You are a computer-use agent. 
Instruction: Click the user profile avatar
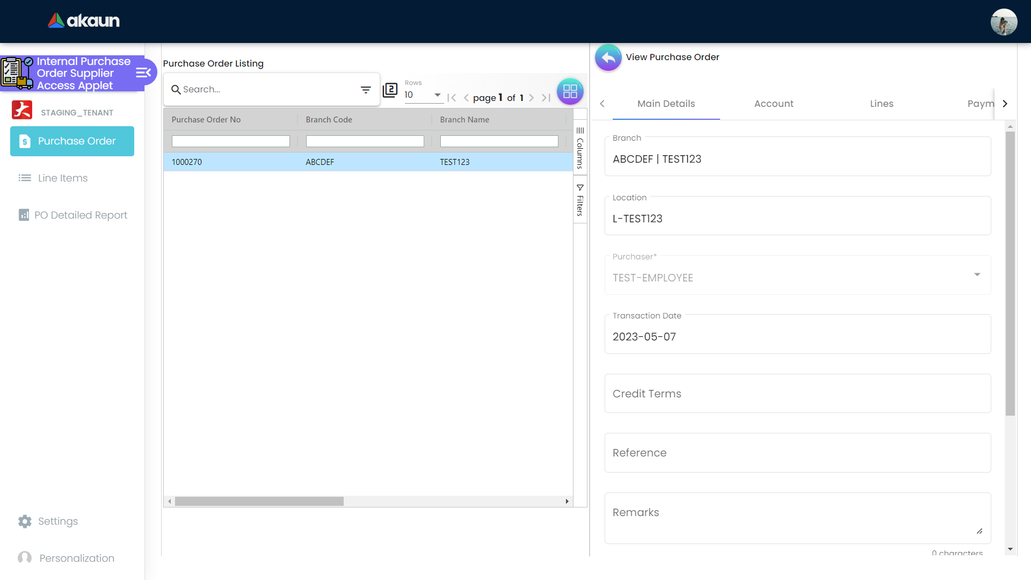(x=1003, y=22)
